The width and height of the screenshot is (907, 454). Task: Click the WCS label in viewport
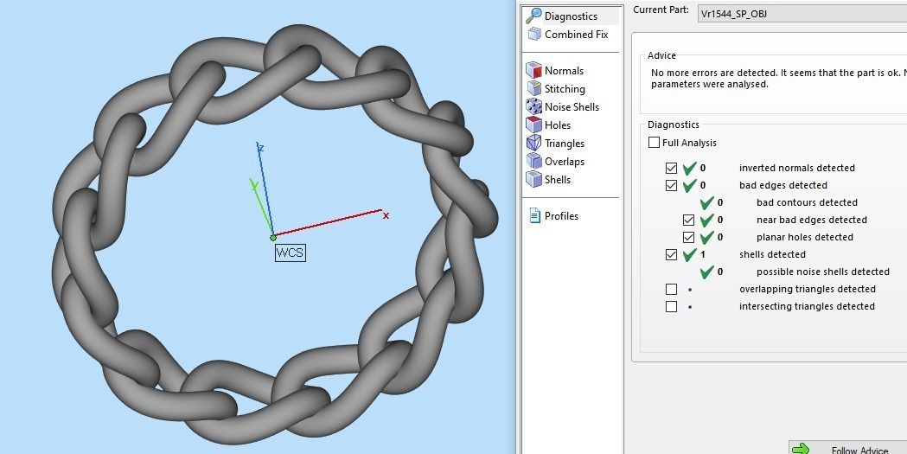(x=290, y=253)
